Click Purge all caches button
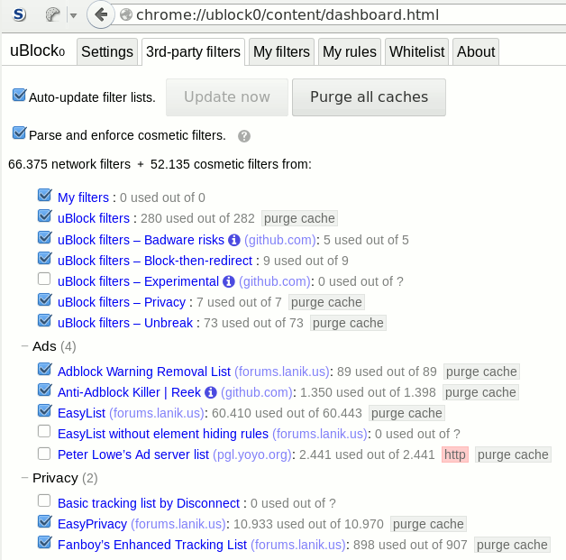566x560 pixels. (x=369, y=97)
